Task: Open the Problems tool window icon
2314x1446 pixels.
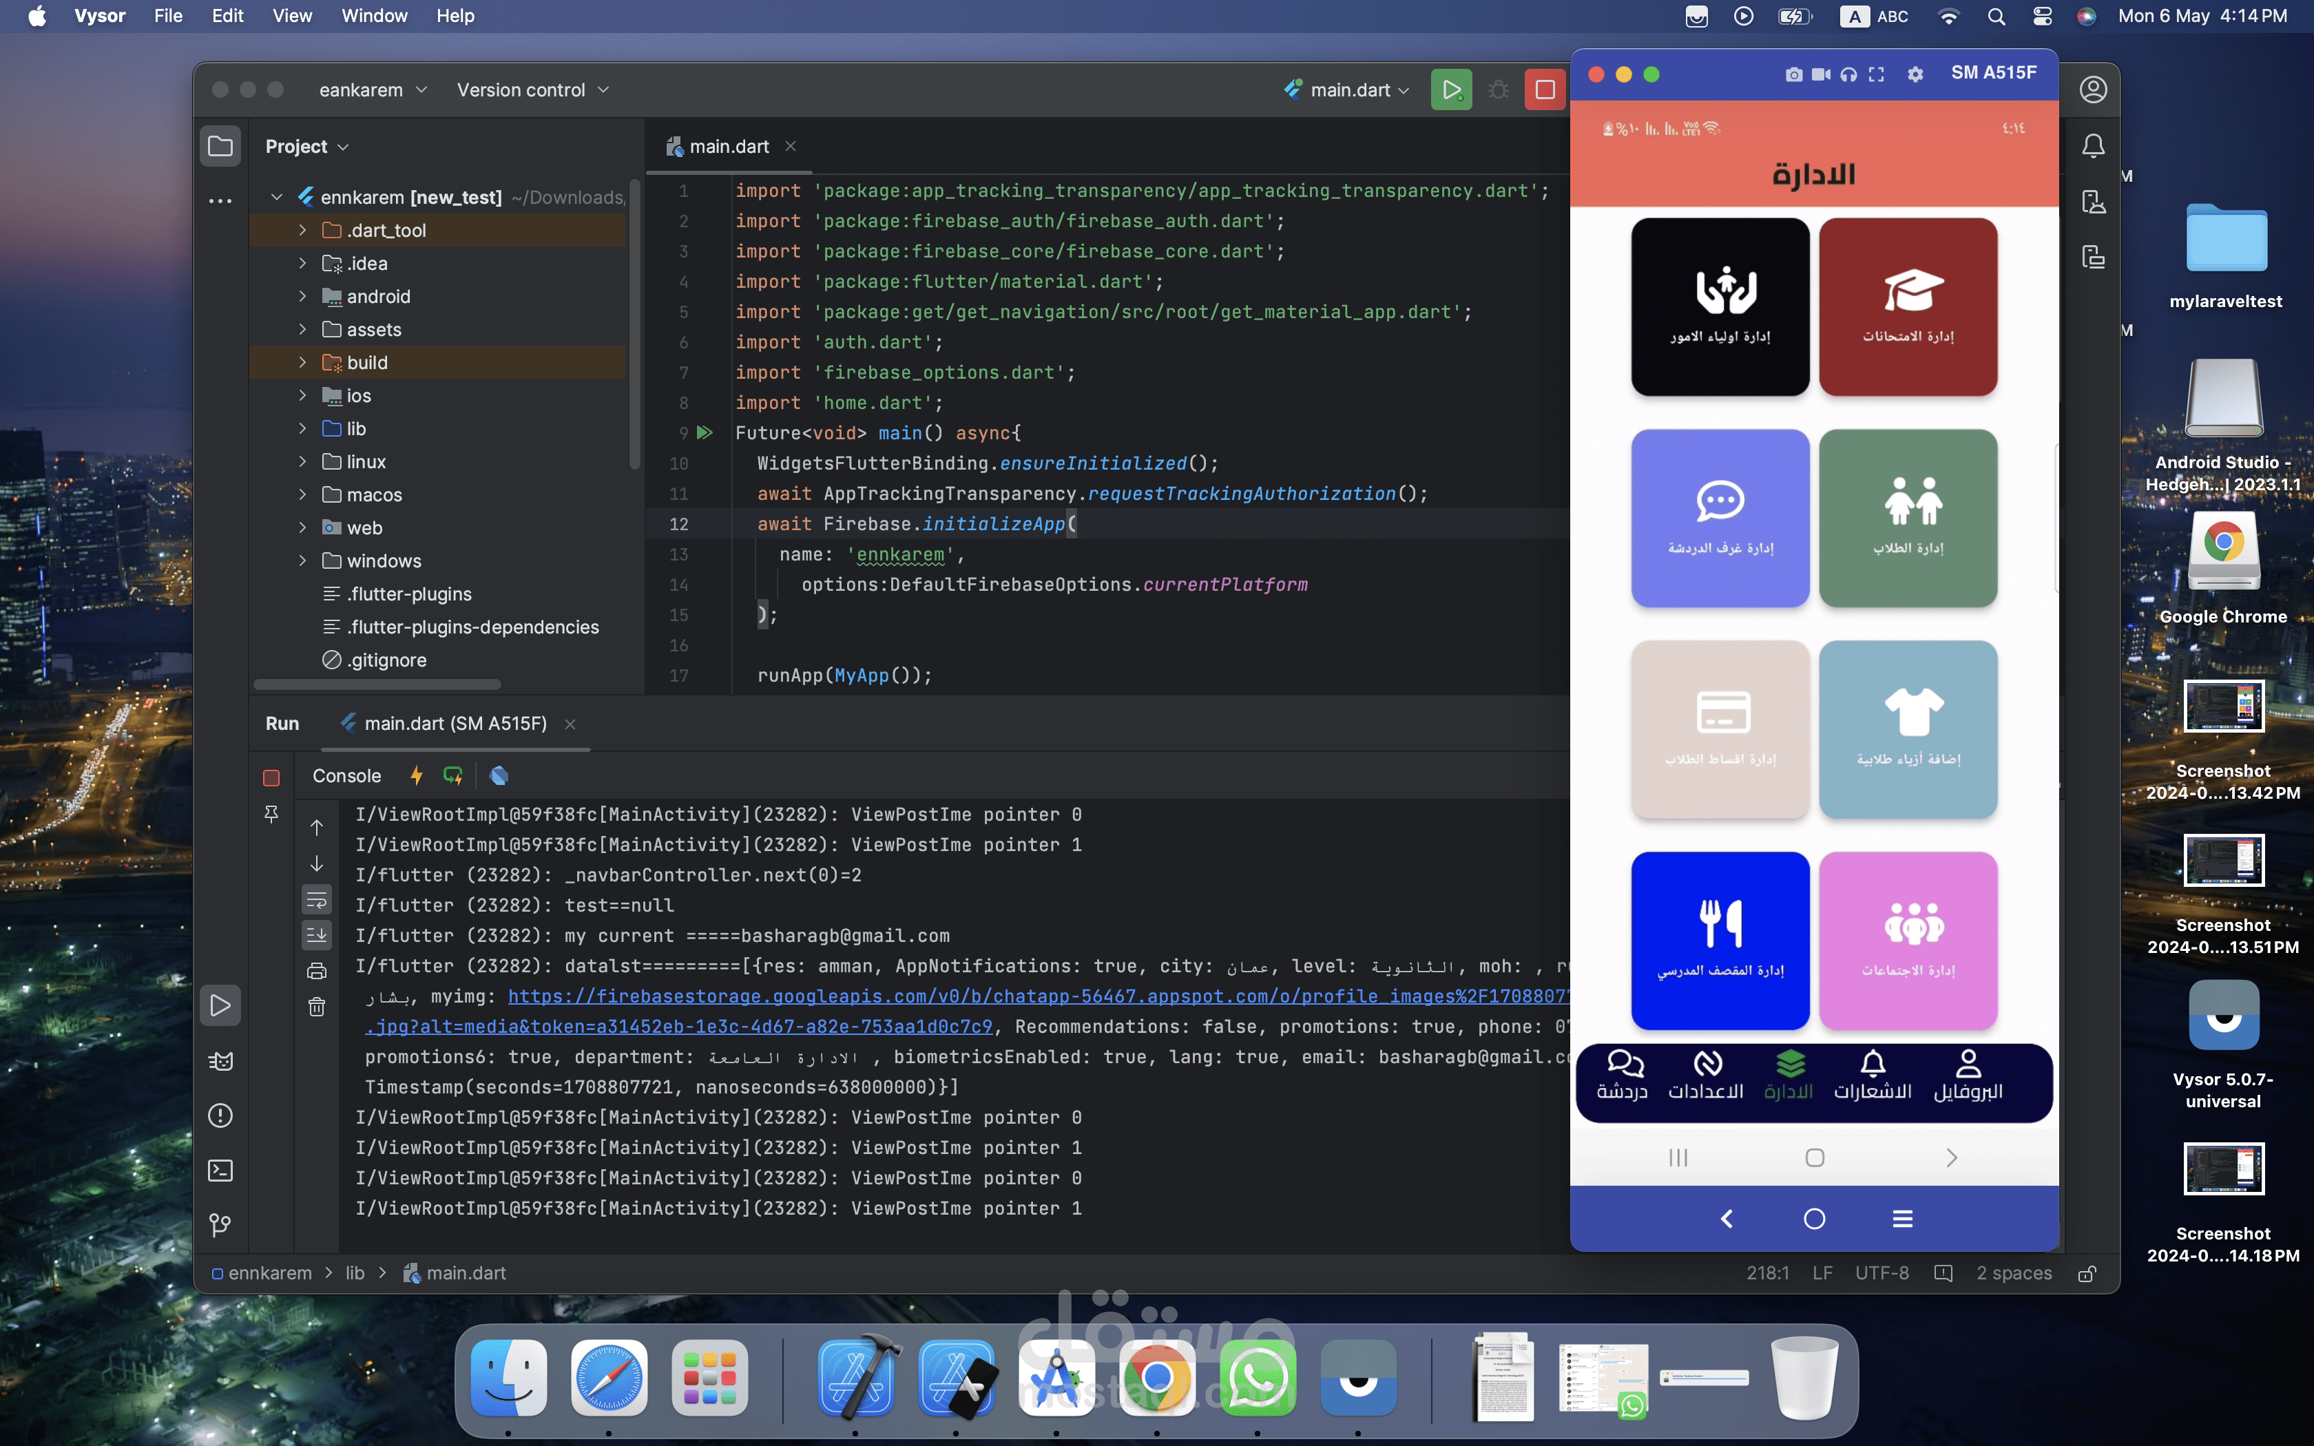Action: tap(220, 1115)
